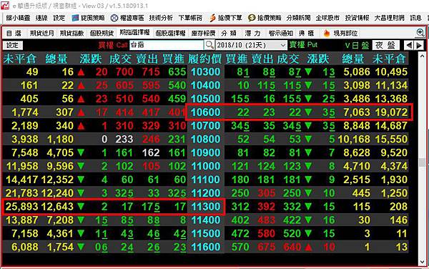
Task: Switch to the 個股期貨 tab
Action: [102, 34]
